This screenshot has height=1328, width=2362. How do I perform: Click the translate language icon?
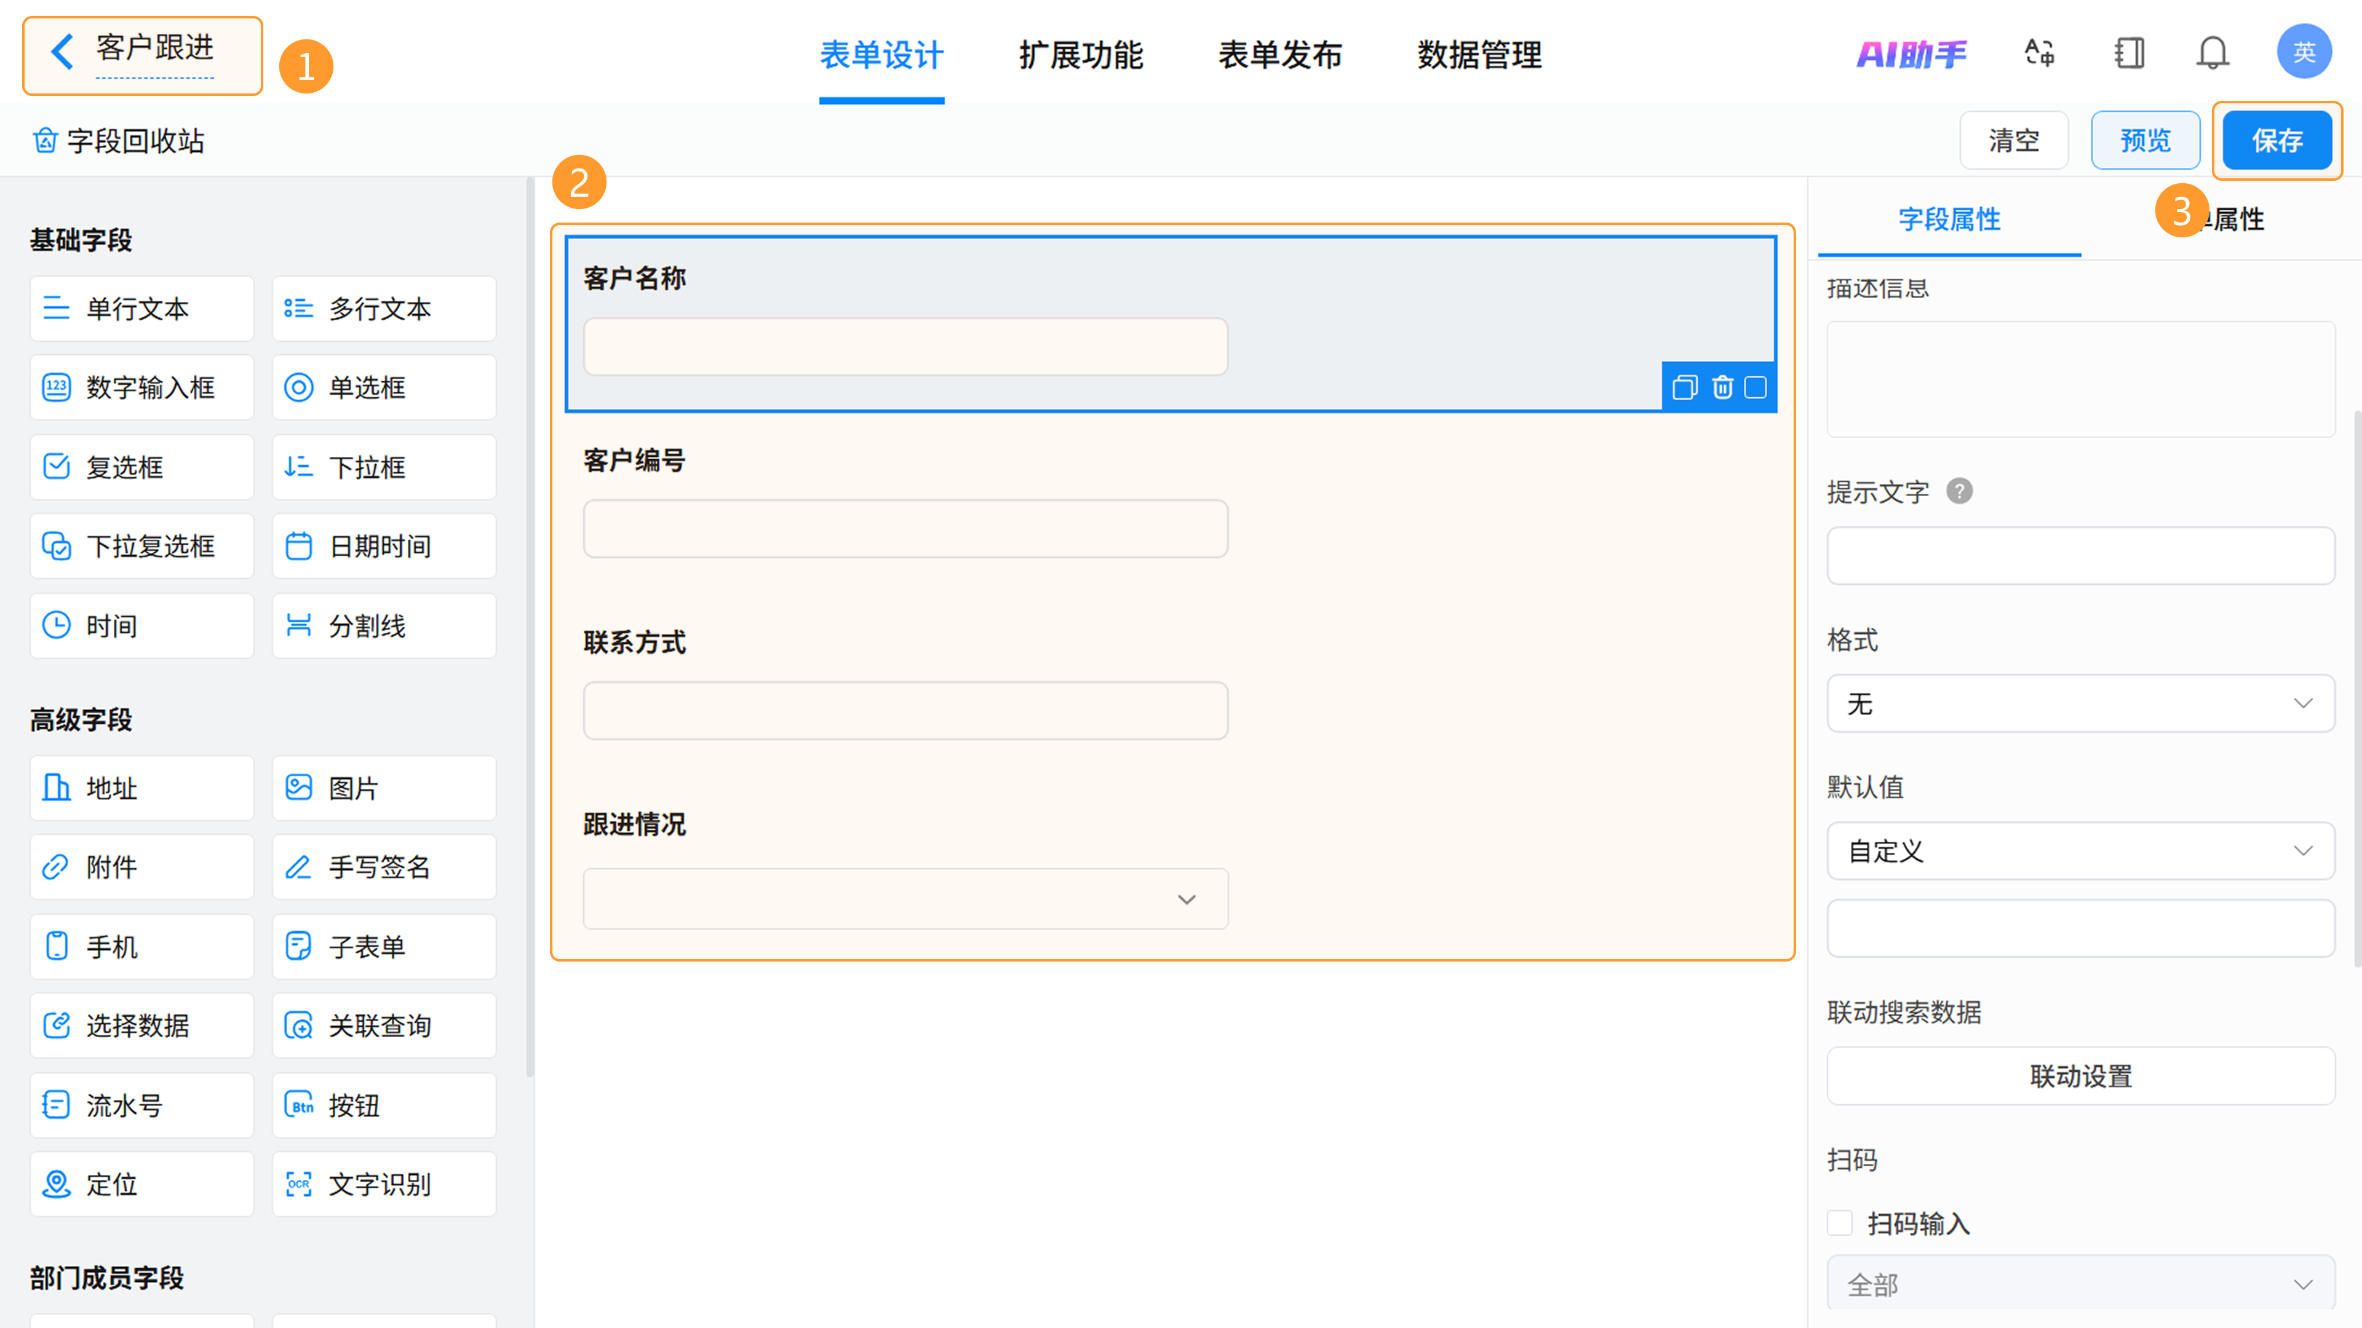click(2039, 53)
